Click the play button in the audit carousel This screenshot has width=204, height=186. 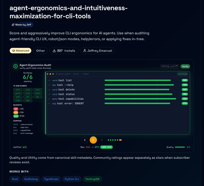coord(93,140)
